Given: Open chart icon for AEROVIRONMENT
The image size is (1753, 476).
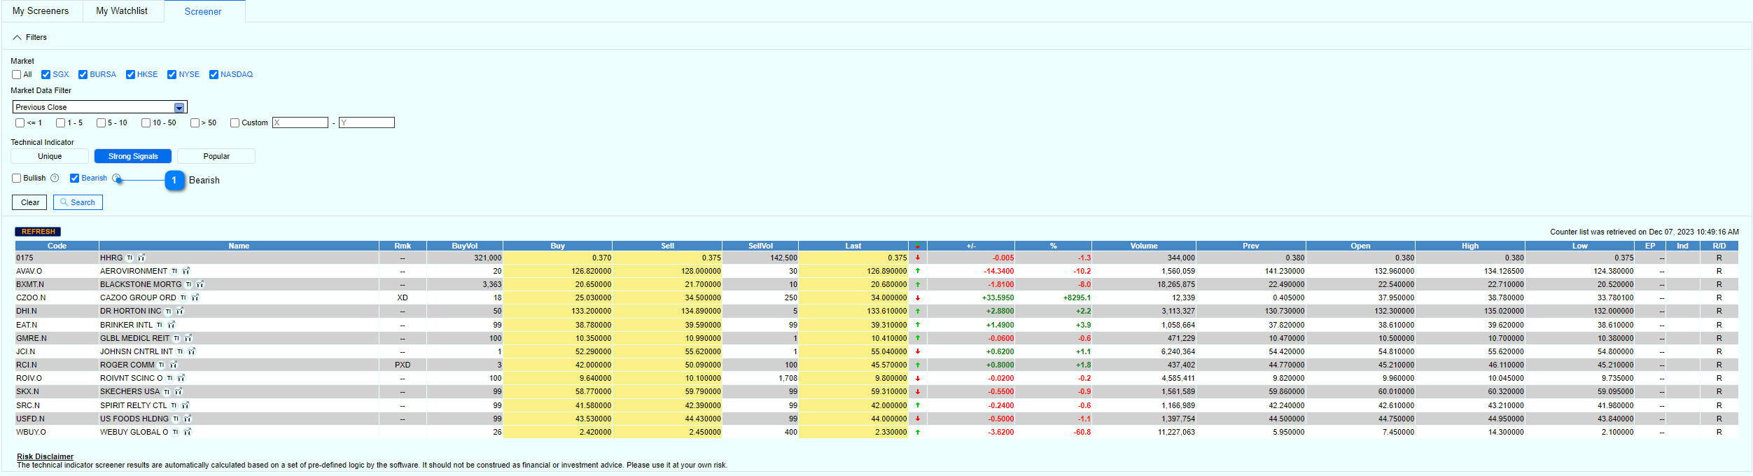Looking at the screenshot, I should tap(186, 271).
